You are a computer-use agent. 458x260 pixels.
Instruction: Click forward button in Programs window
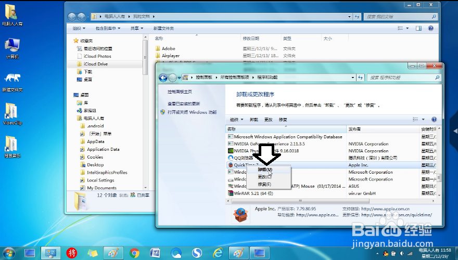pyautogui.click(x=173, y=77)
